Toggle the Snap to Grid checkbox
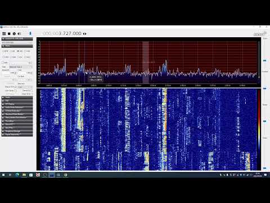 16,87
